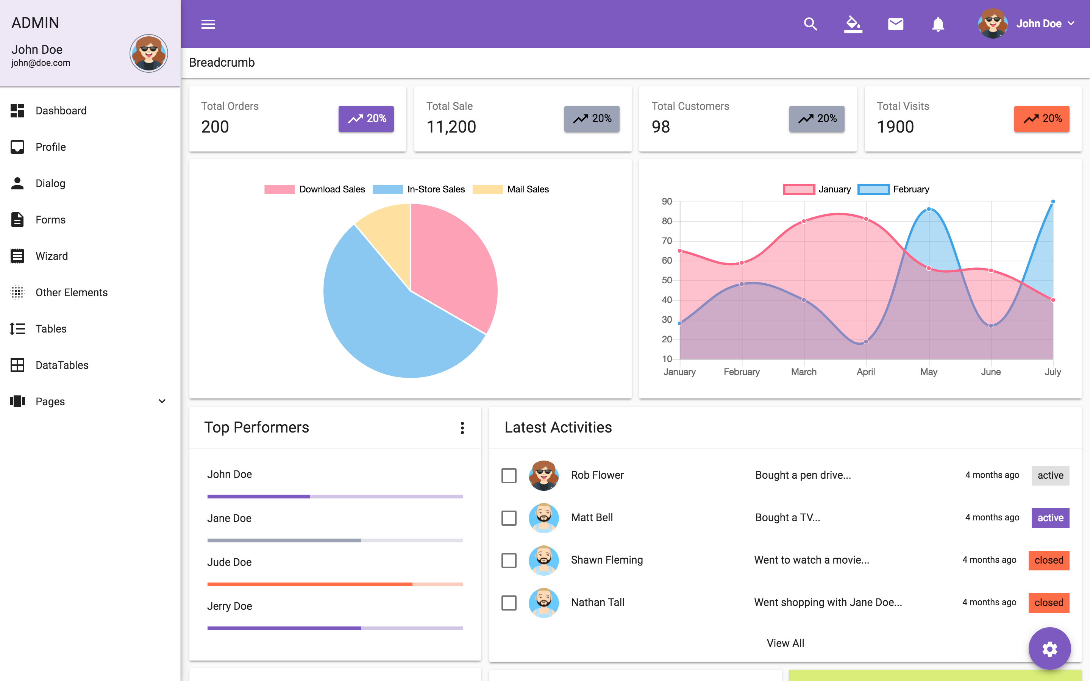Viewport: 1090px width, 681px height.
Task: Click the Pages carousel icon in sidebar
Action: pyautogui.click(x=17, y=401)
